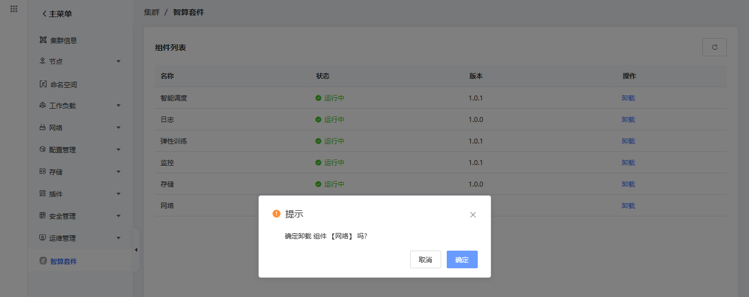Screen dimensions: 749x297
Task: Click green status icon for 日志
Action: pyautogui.click(x=318, y=119)
